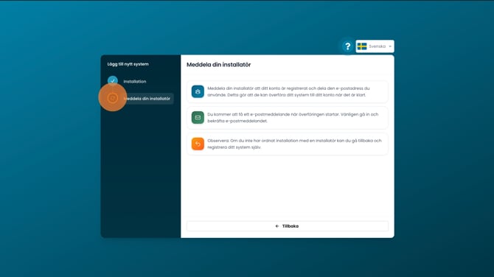Screen dimensions: 494x277
Task: Click the text starting 'Observera: Om du inte'
Action: coord(294,144)
